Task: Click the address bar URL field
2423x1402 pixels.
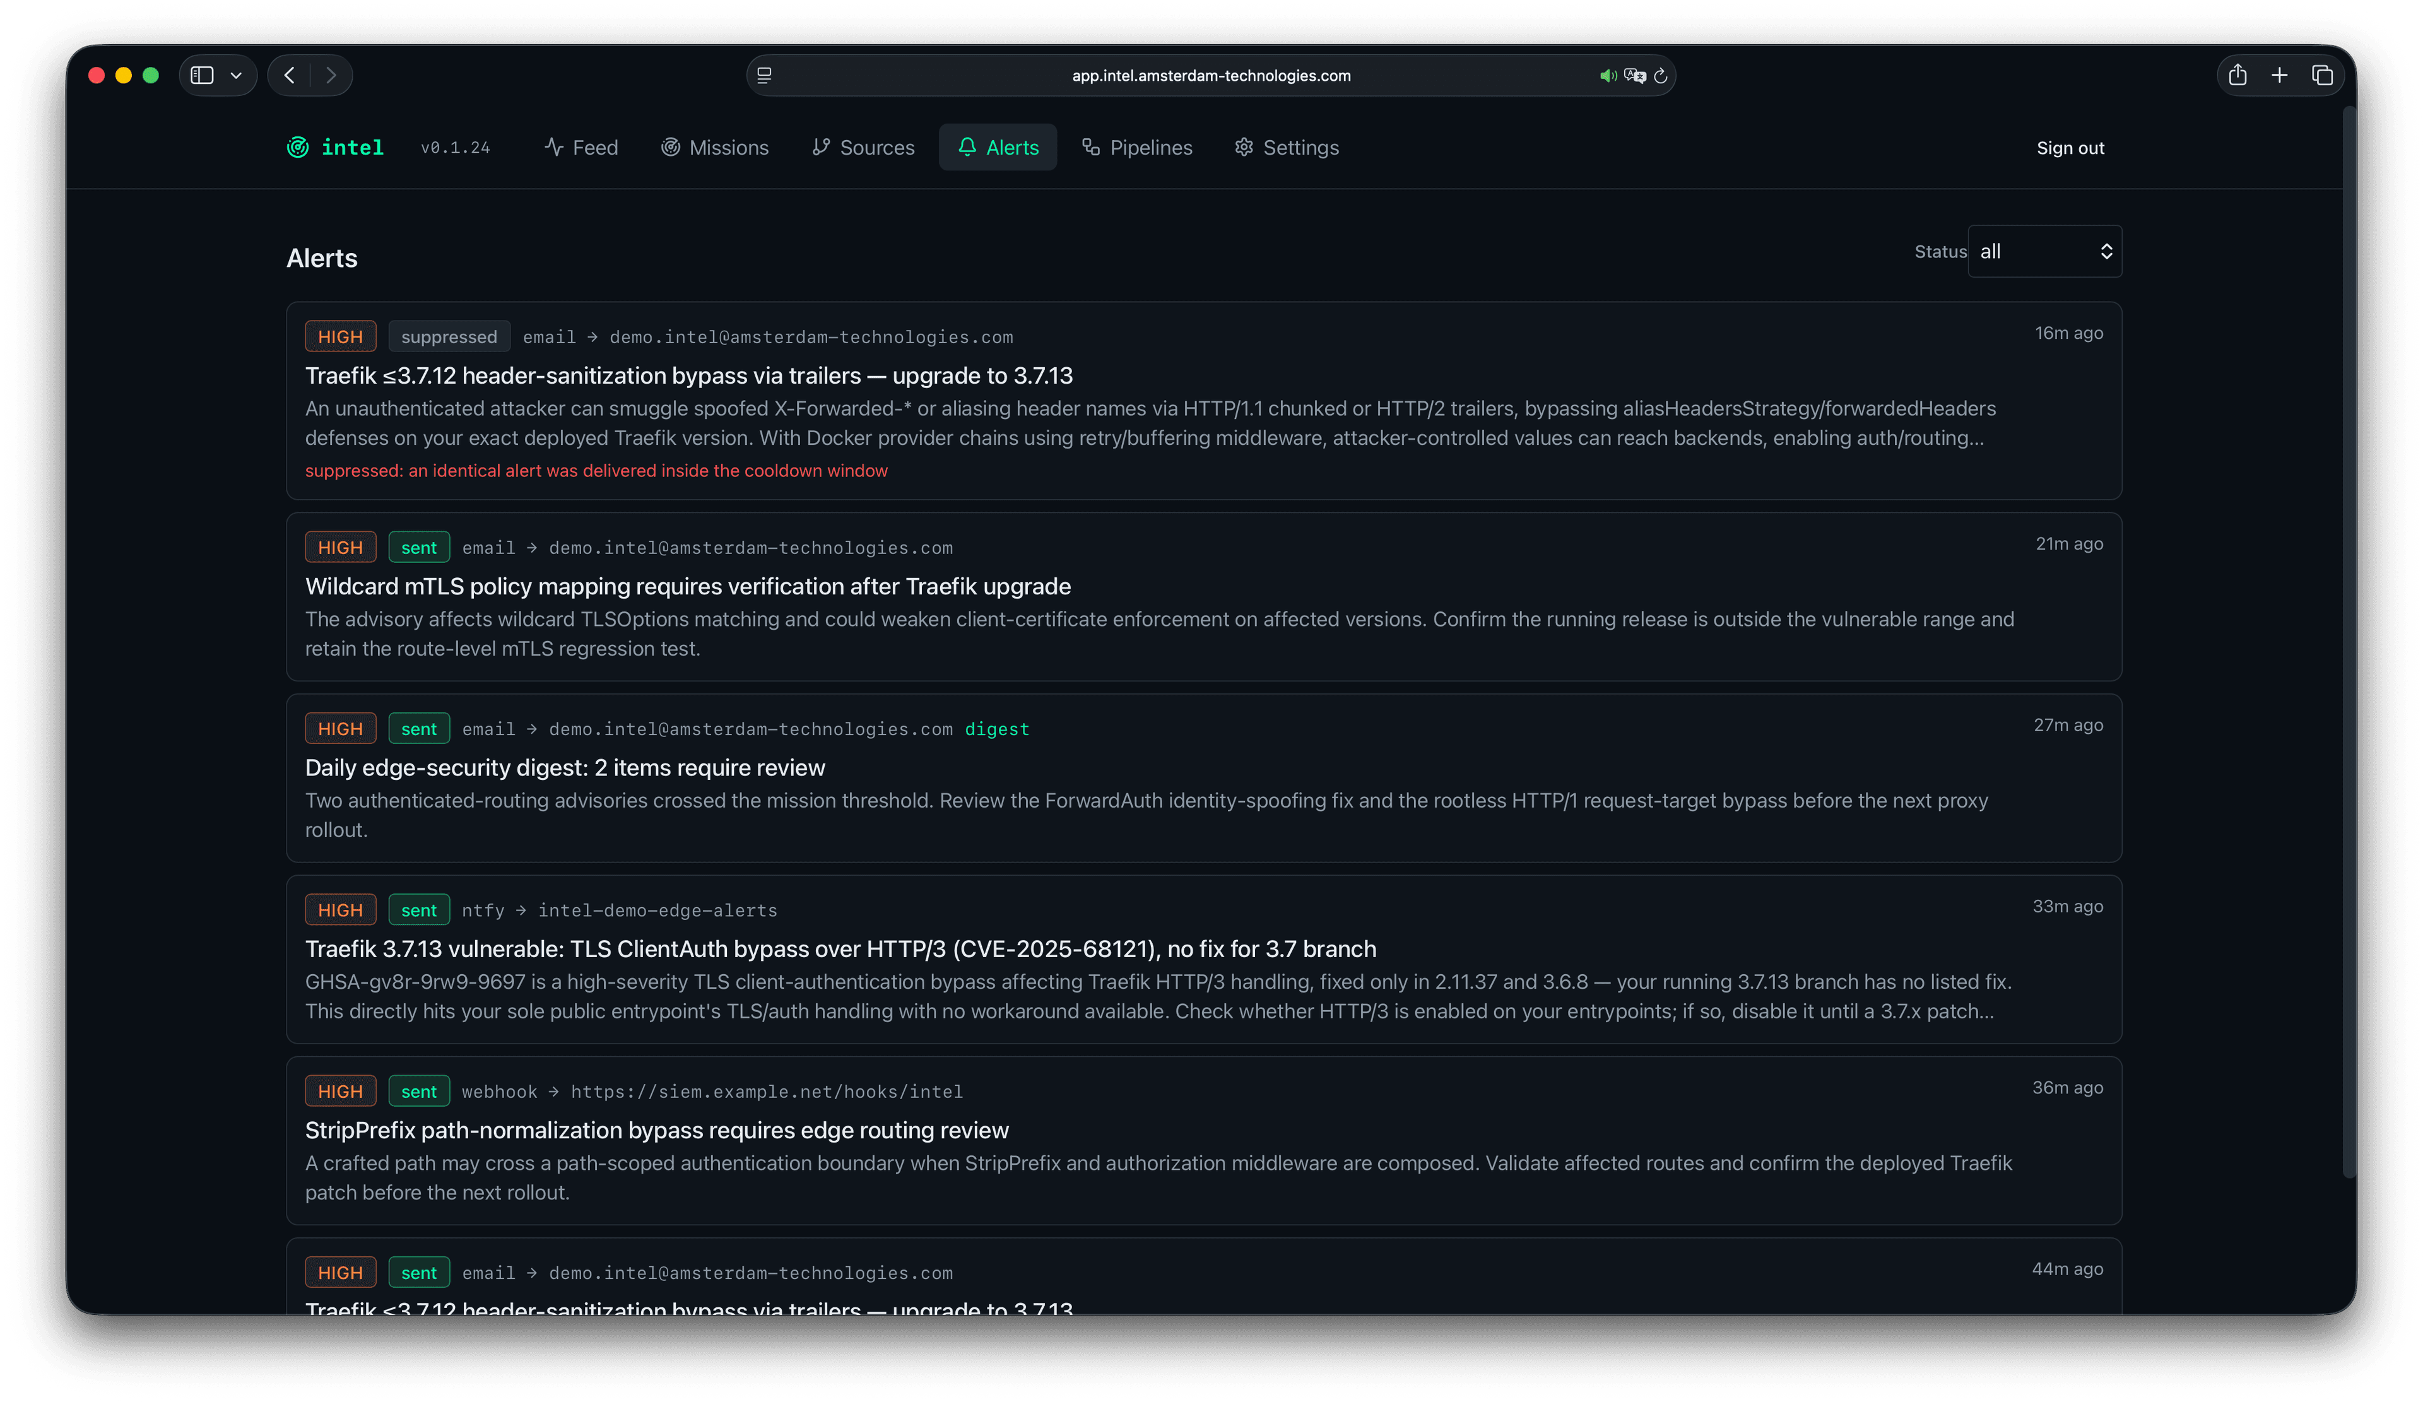Action: coord(1210,75)
